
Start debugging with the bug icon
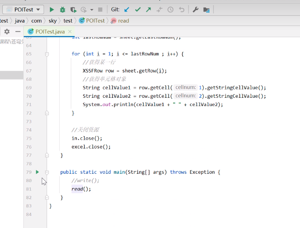[x=62, y=9]
